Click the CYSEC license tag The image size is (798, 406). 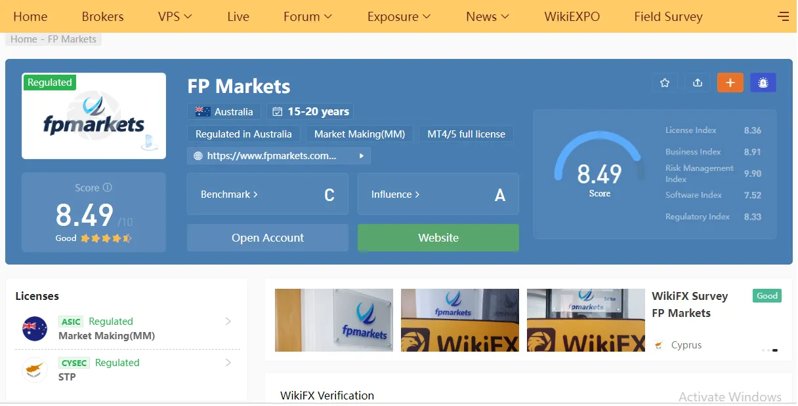(x=74, y=363)
